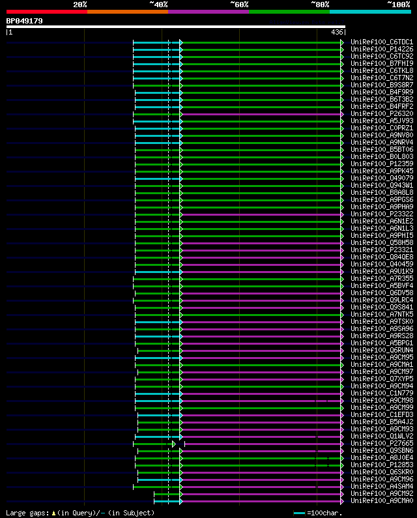Select label UniRef100_Q6SKR0
417x518 pixels.
coord(382,472)
